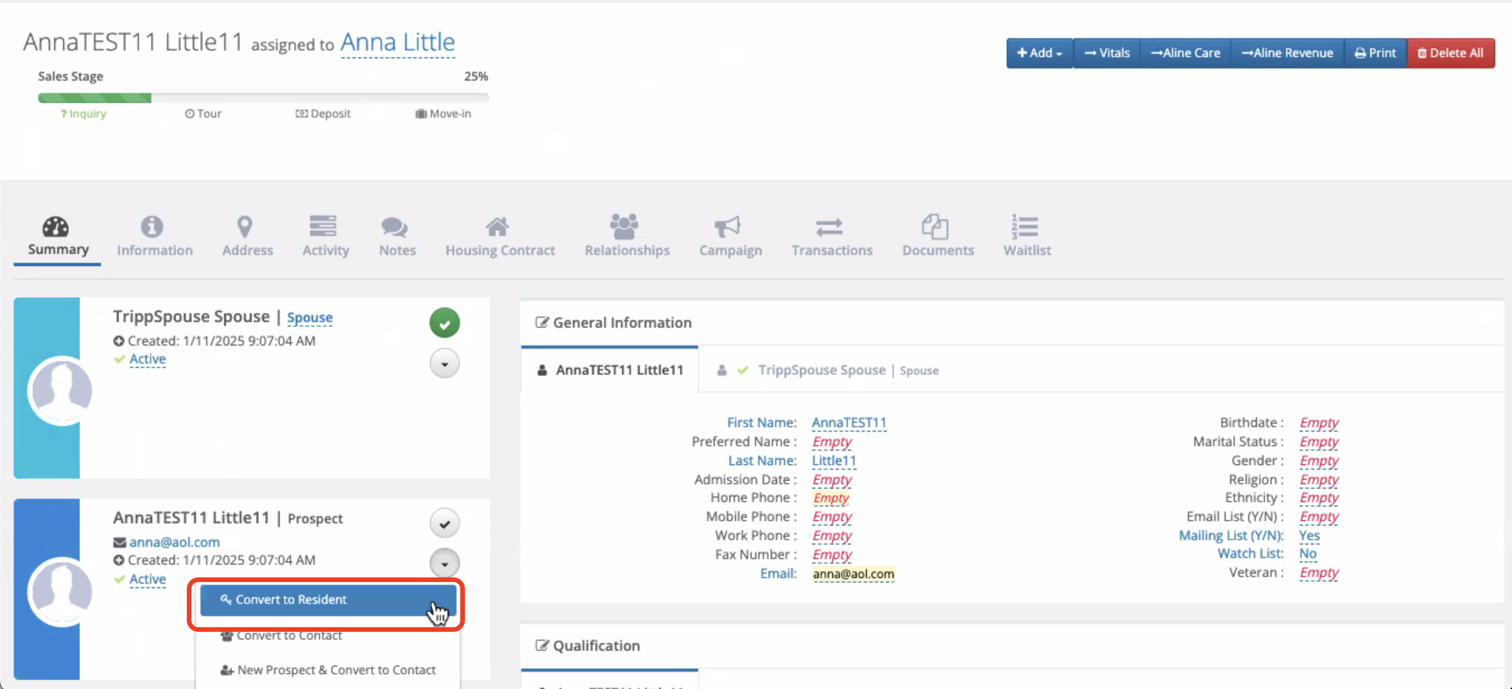Open the Campaign megaphone icon
The width and height of the screenshot is (1512, 689).
727,226
